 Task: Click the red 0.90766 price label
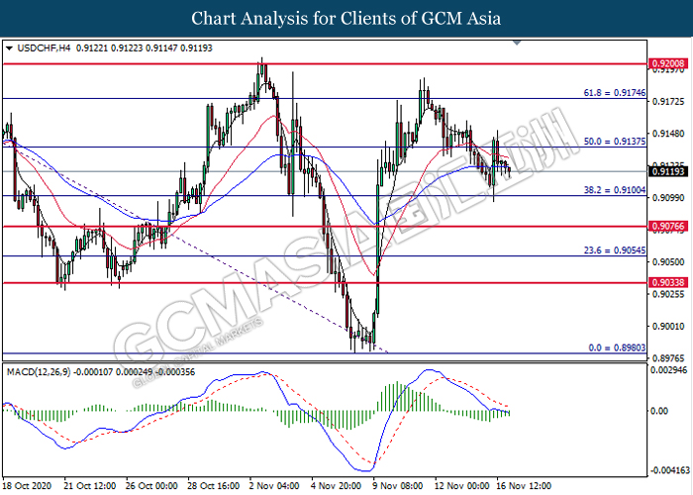coord(668,227)
